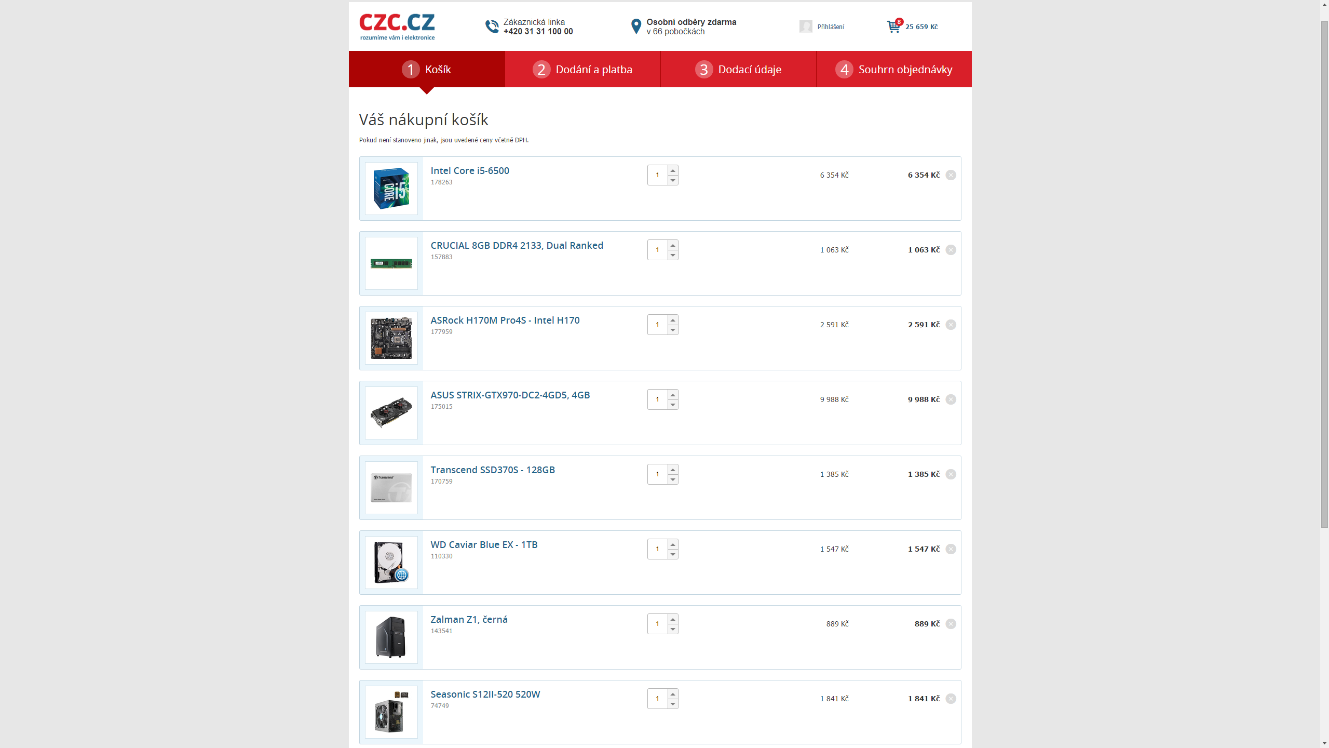Image resolution: width=1329 pixels, height=748 pixels.
Task: Click the Transcend SSD thumbnail
Action: click(391, 488)
